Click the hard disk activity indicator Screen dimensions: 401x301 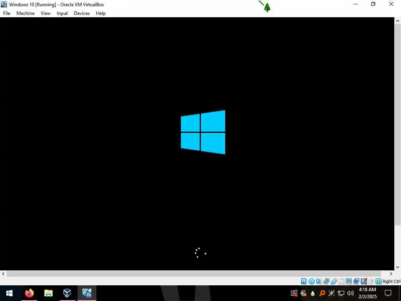(303, 281)
